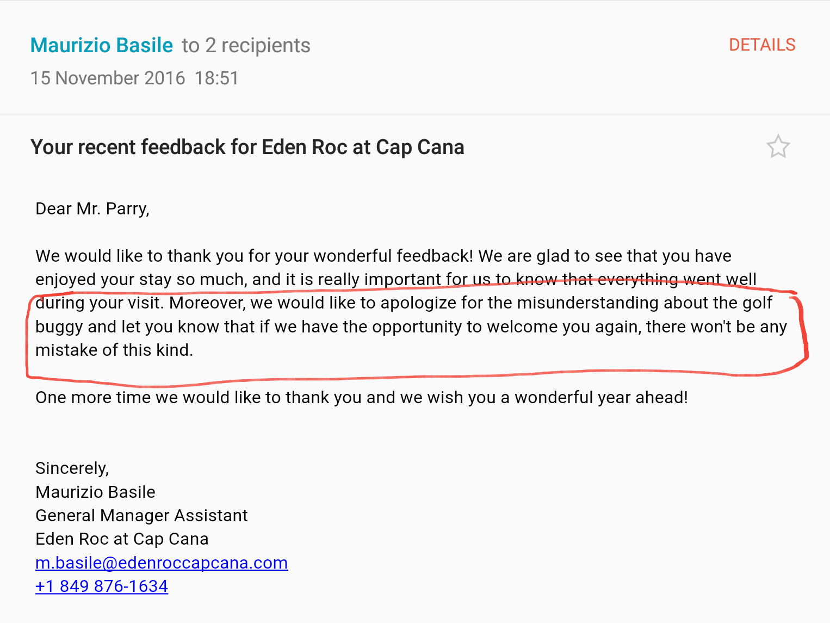Click the "General Manager Assistant" title line
Image resolution: width=830 pixels, height=623 pixels.
(x=142, y=515)
